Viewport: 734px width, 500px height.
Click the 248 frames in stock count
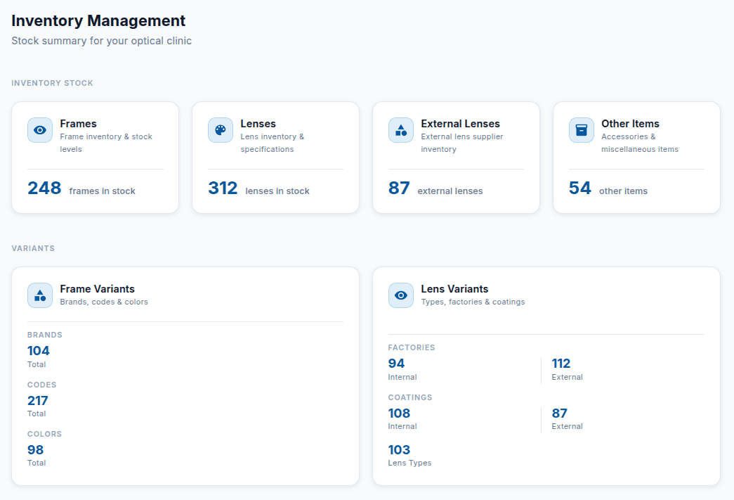(x=44, y=188)
